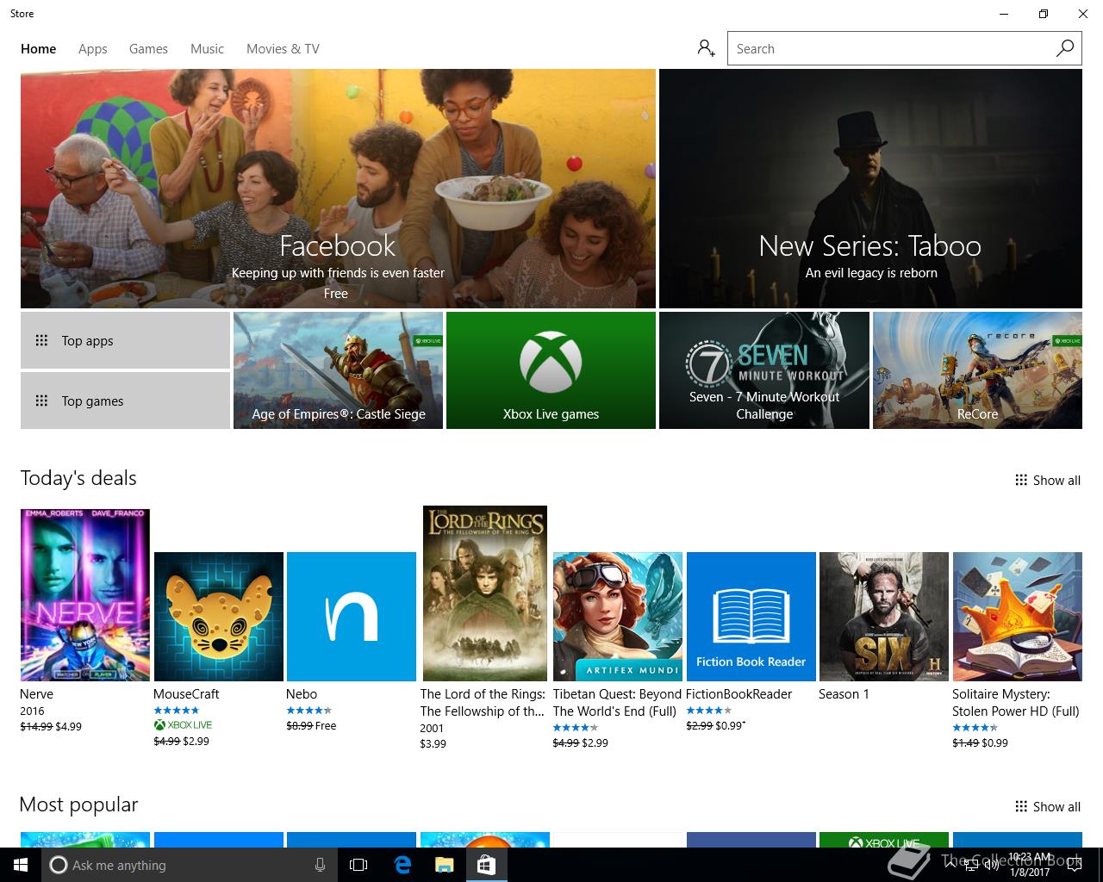Open Seven - 7 Minute Workout Challenge tile
The width and height of the screenshot is (1103, 882).
[x=763, y=370]
